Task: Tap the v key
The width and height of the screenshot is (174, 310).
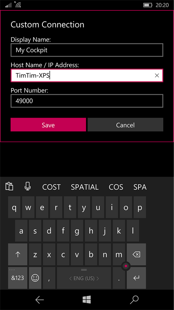Action: [77, 254]
